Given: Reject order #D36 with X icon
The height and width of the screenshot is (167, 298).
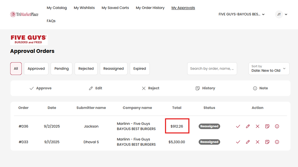Looking at the screenshot, I should click(257, 126).
